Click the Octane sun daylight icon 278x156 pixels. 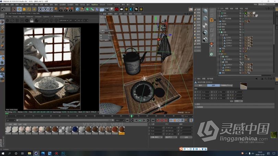(126, 9)
